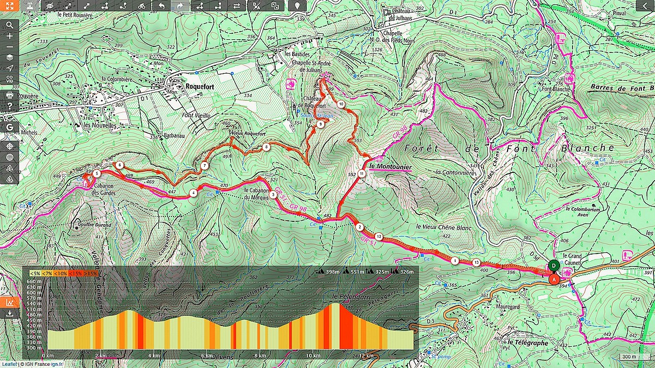Select the '<5%' slope legend swatch

[x=35, y=273]
